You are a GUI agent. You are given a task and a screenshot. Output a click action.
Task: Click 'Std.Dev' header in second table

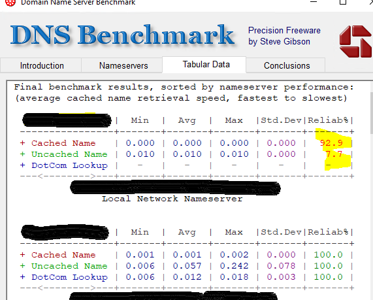tap(281, 232)
